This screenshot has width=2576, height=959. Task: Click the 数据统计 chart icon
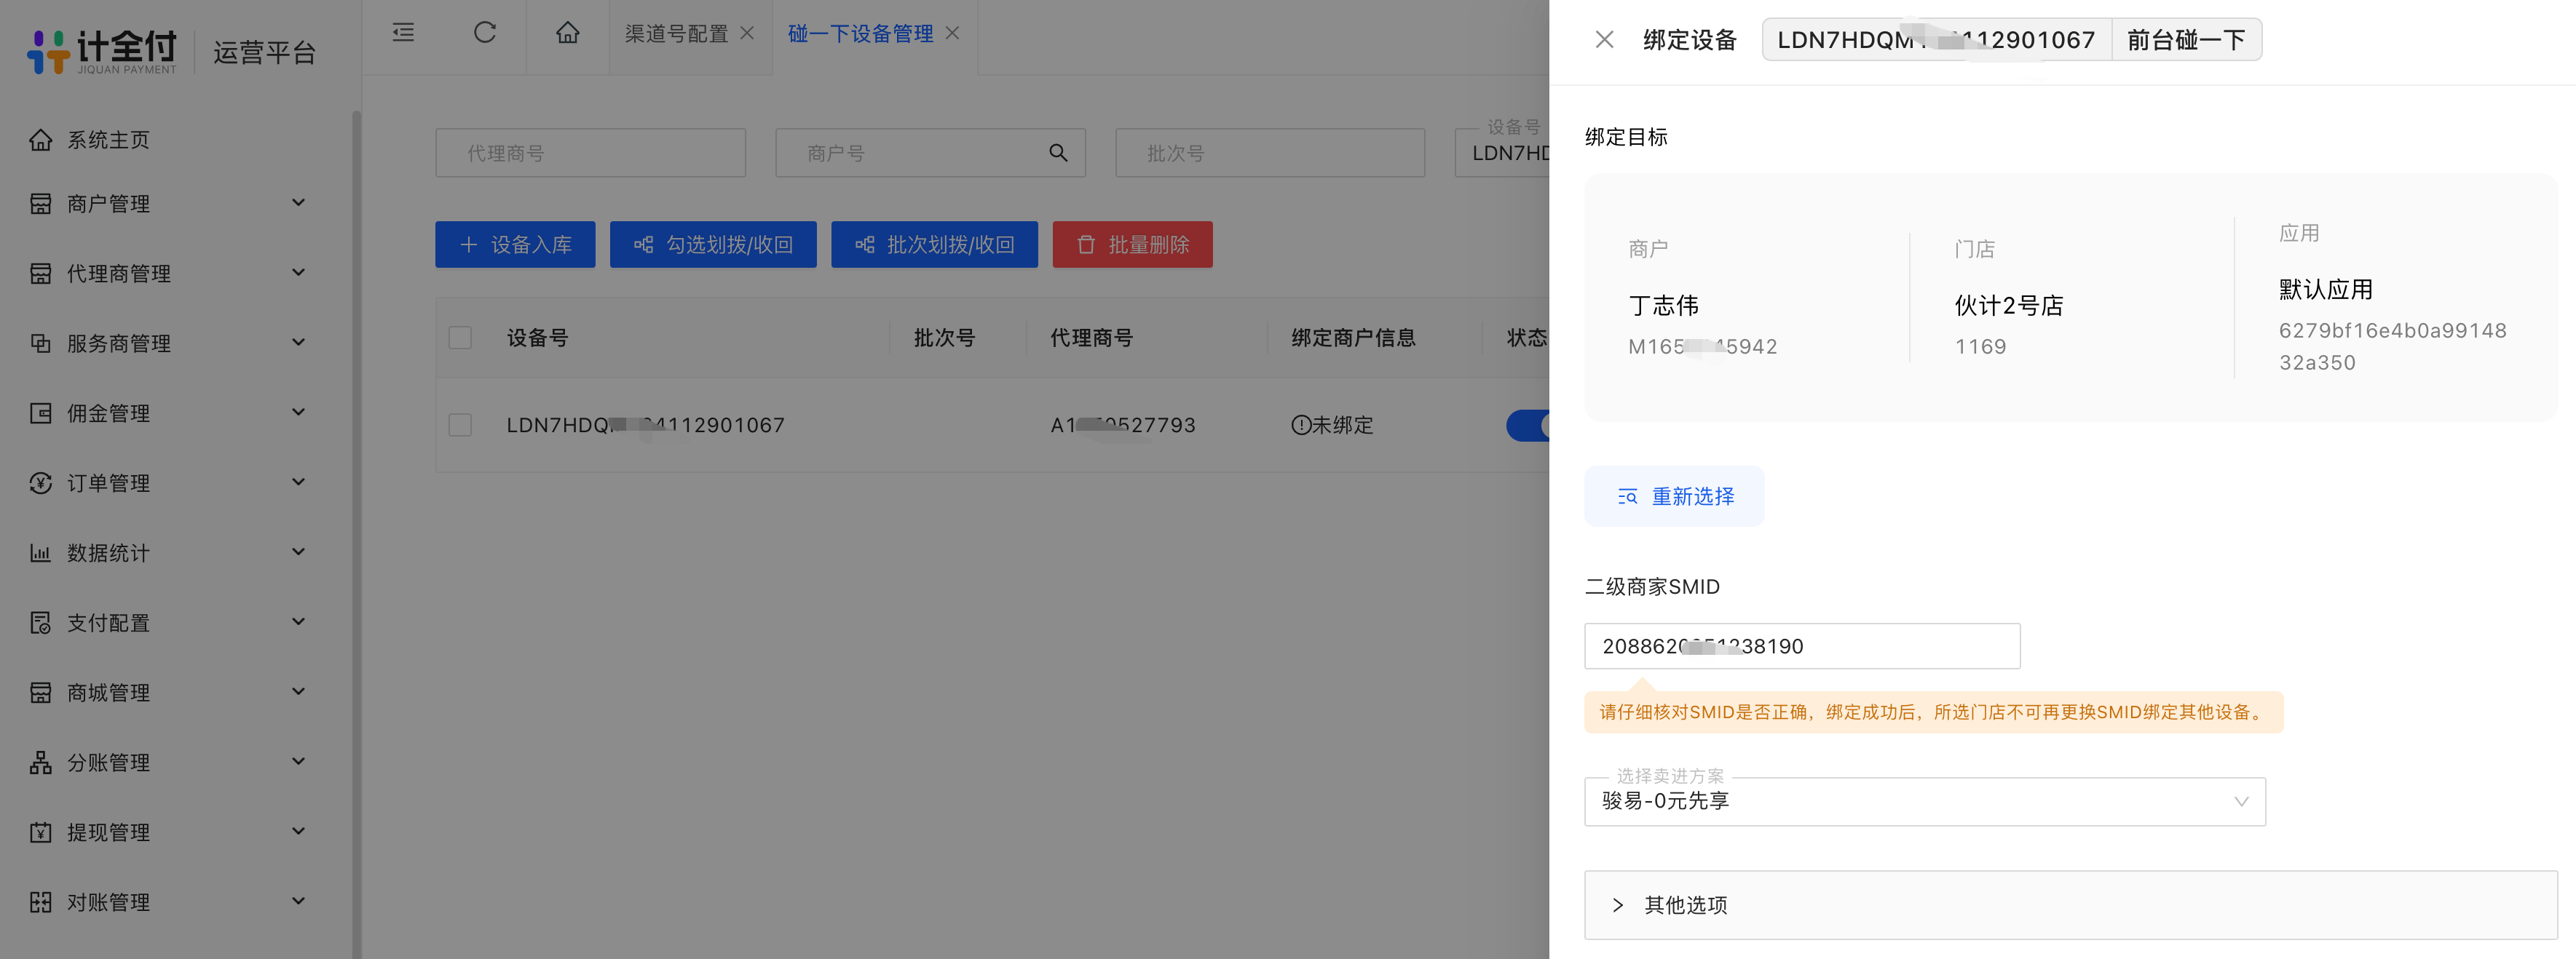pyautogui.click(x=40, y=554)
